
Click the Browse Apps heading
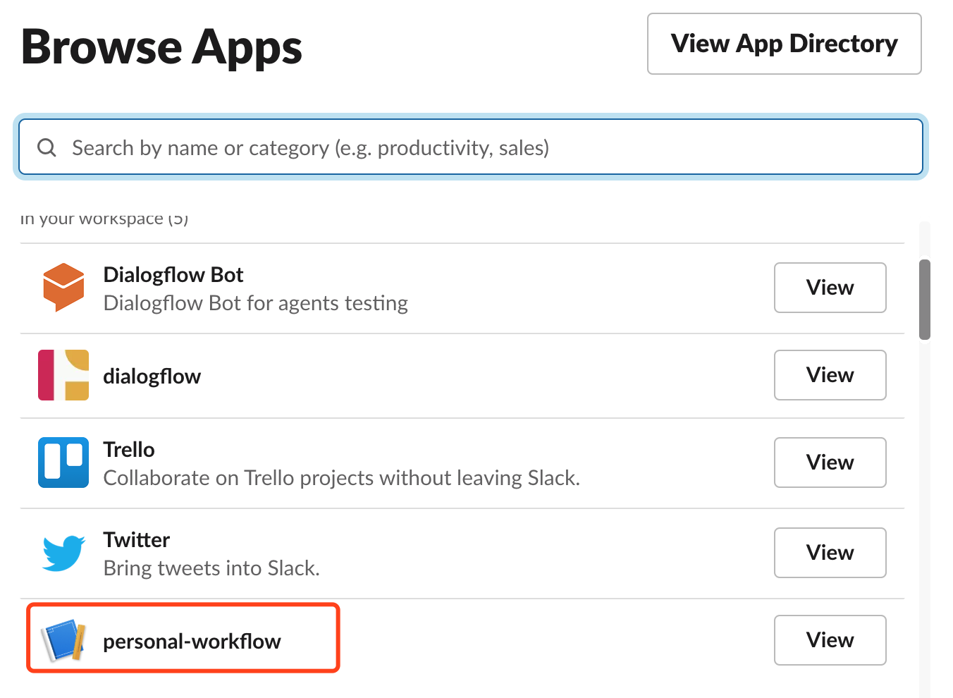(x=162, y=48)
